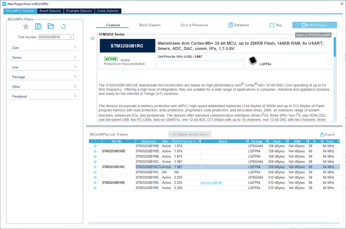Click Open in STM32CubeMX button

313,35
